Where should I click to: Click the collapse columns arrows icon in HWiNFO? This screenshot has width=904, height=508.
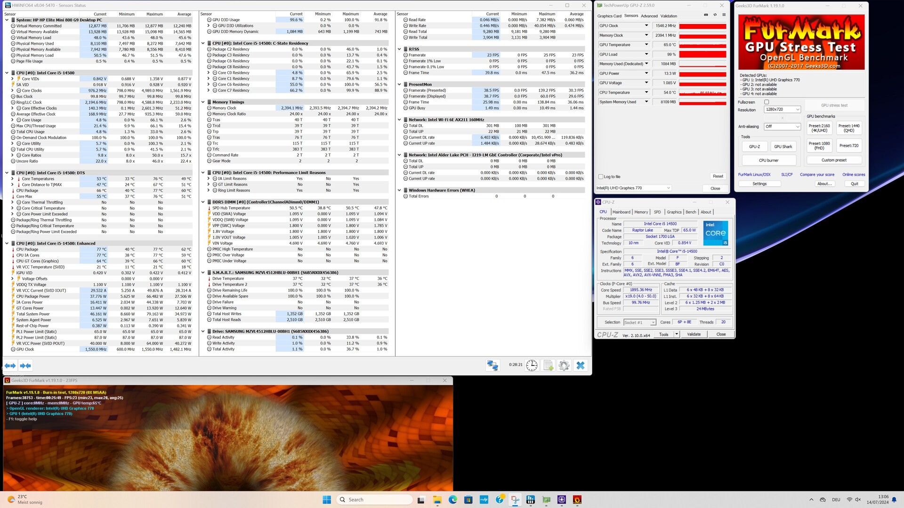pyautogui.click(x=25, y=365)
